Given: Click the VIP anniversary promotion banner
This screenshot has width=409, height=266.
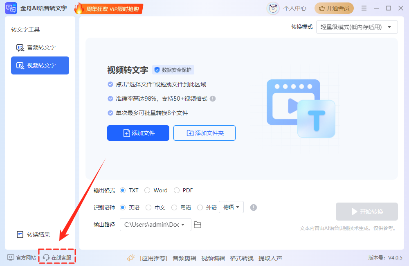Looking at the screenshot, I should click(x=109, y=8).
